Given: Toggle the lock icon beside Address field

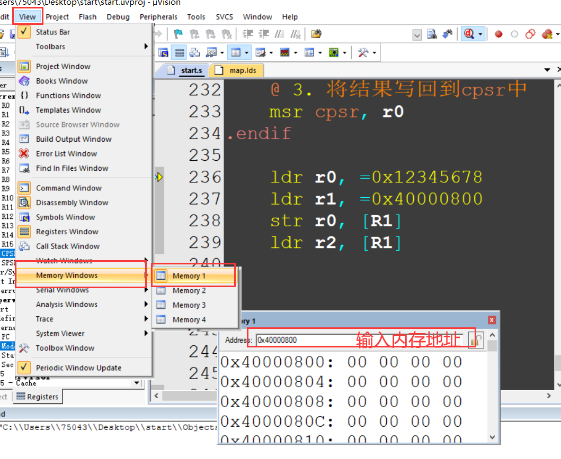Looking at the screenshot, I should pos(476,339).
